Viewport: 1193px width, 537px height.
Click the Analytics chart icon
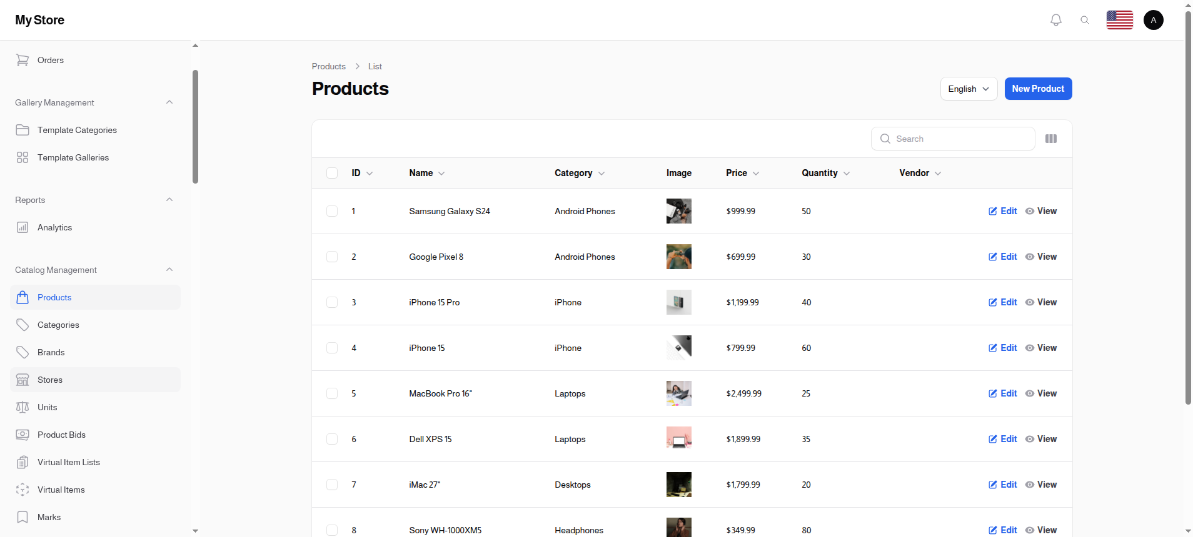tap(23, 227)
